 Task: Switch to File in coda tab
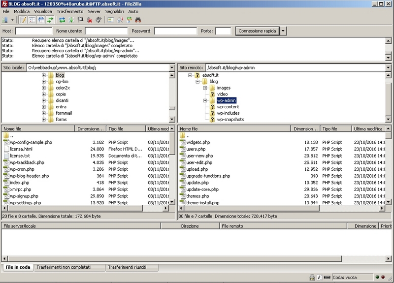[x=18, y=267]
